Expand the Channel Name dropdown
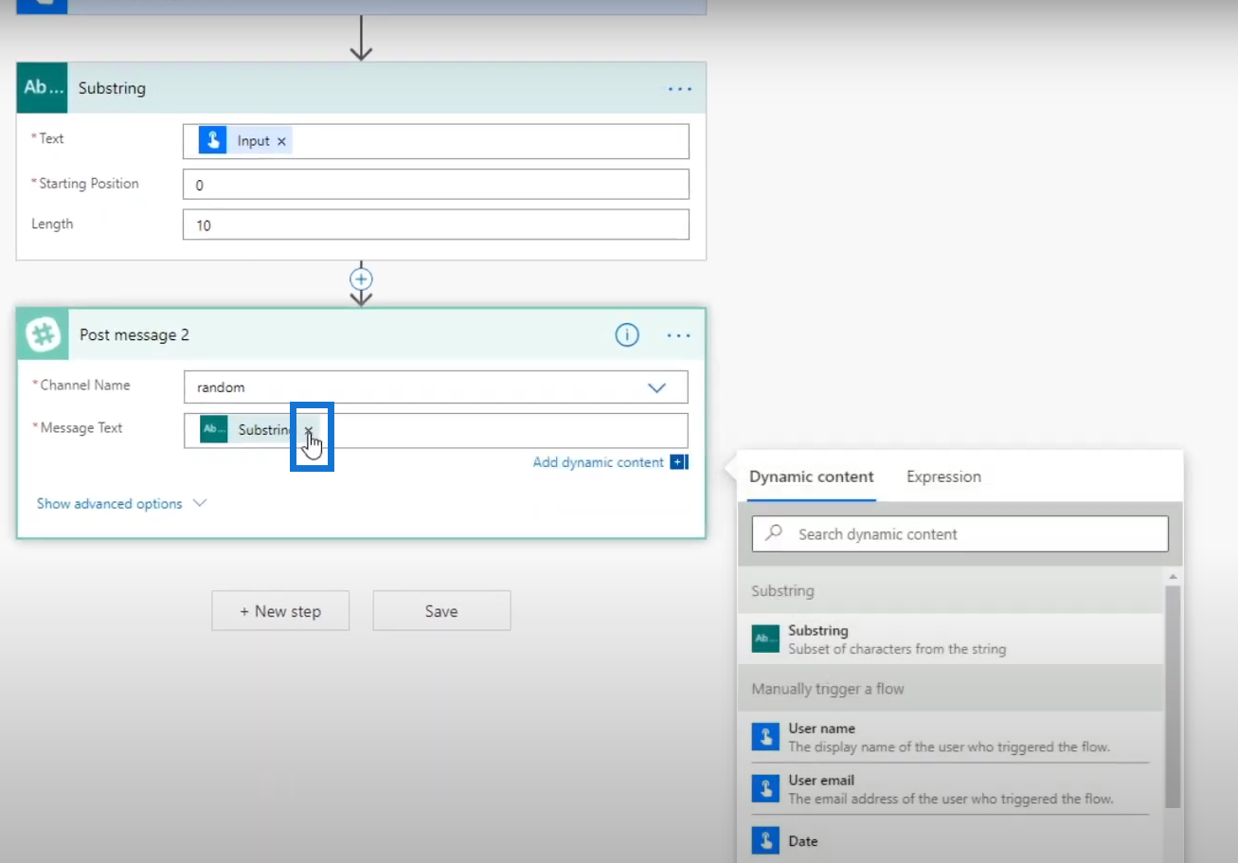This screenshot has width=1238, height=863. (656, 387)
